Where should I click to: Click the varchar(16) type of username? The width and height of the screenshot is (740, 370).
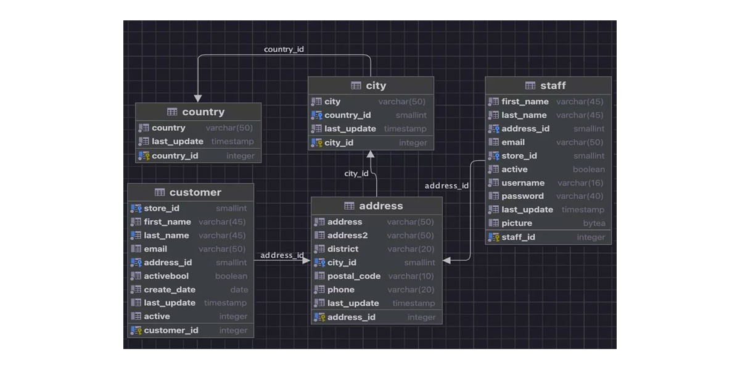click(580, 183)
